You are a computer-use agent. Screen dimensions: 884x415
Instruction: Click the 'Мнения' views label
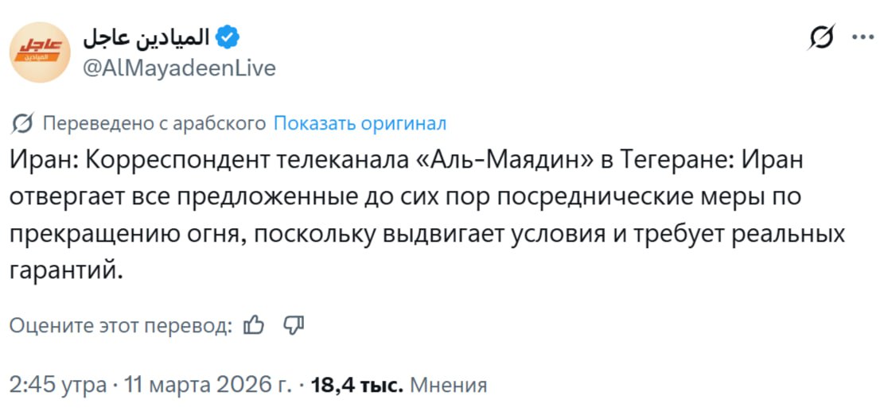(449, 386)
